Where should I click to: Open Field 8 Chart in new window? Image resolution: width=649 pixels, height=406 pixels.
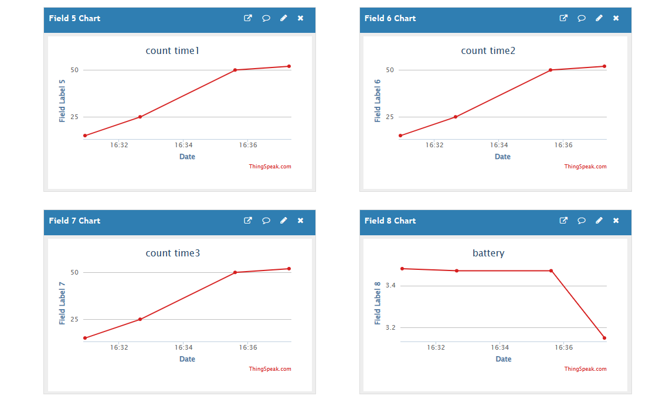(563, 221)
